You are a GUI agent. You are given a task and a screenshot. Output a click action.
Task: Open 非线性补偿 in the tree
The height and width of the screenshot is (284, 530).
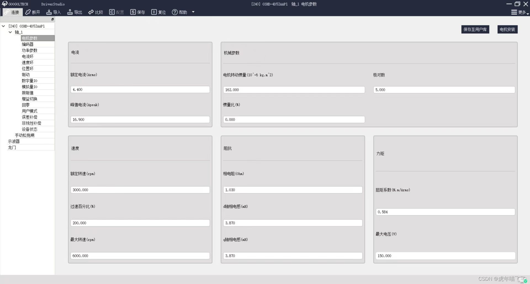coord(38,123)
